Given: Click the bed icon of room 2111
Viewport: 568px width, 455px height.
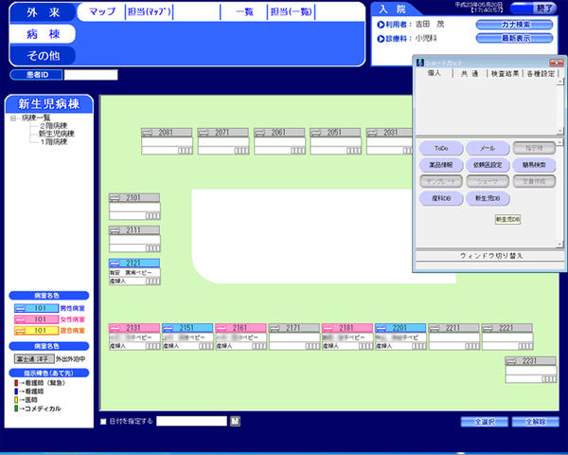Looking at the screenshot, I should (x=115, y=230).
